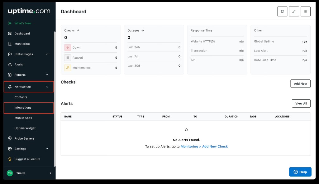Click the Maintenance wrench icon
319x184 pixels.
tap(68, 68)
